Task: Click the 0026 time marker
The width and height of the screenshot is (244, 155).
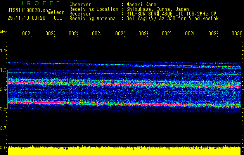Action: click(x=143, y=33)
